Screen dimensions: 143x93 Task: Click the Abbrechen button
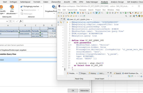(x=85, y=90)
